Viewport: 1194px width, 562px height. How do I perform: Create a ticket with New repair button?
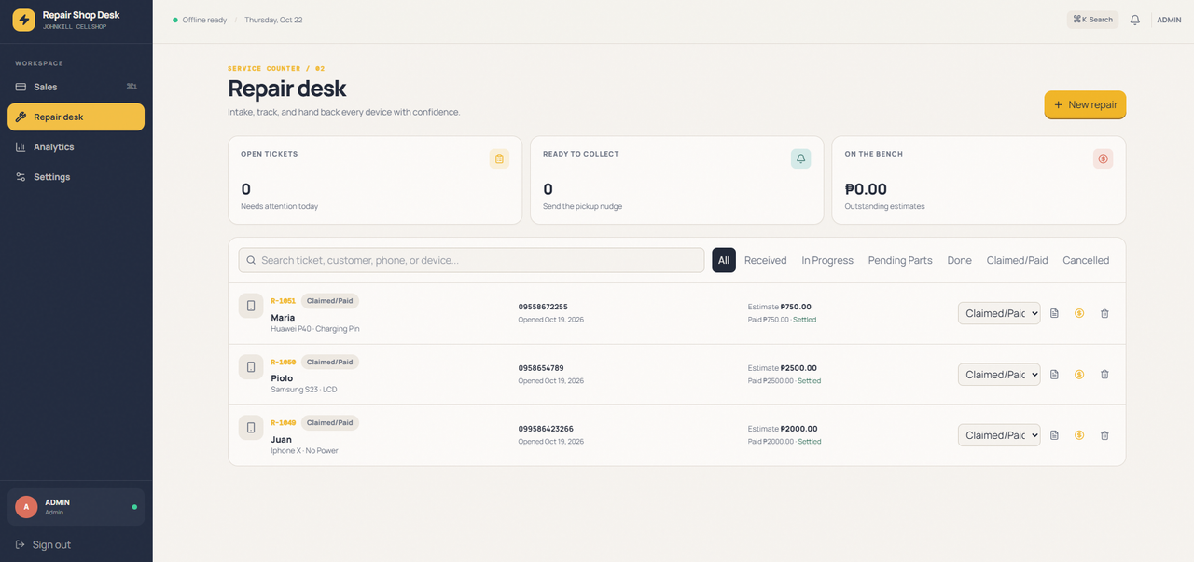[x=1085, y=104]
